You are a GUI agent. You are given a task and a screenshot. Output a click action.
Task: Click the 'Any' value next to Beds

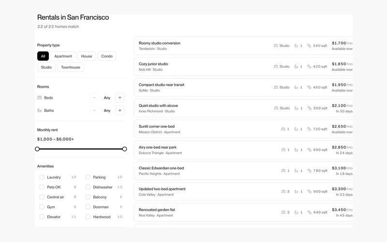[107, 98]
